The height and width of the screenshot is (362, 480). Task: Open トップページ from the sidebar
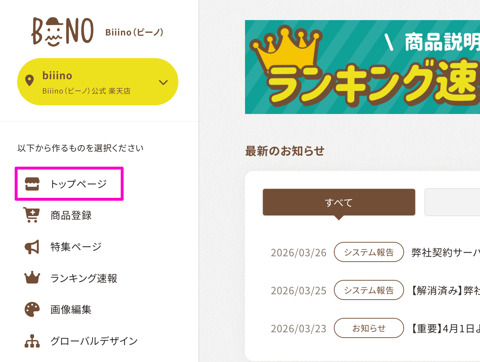pyautogui.click(x=78, y=184)
